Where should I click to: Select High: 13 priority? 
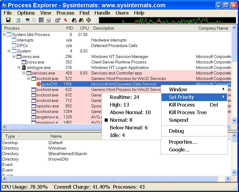point(119,105)
